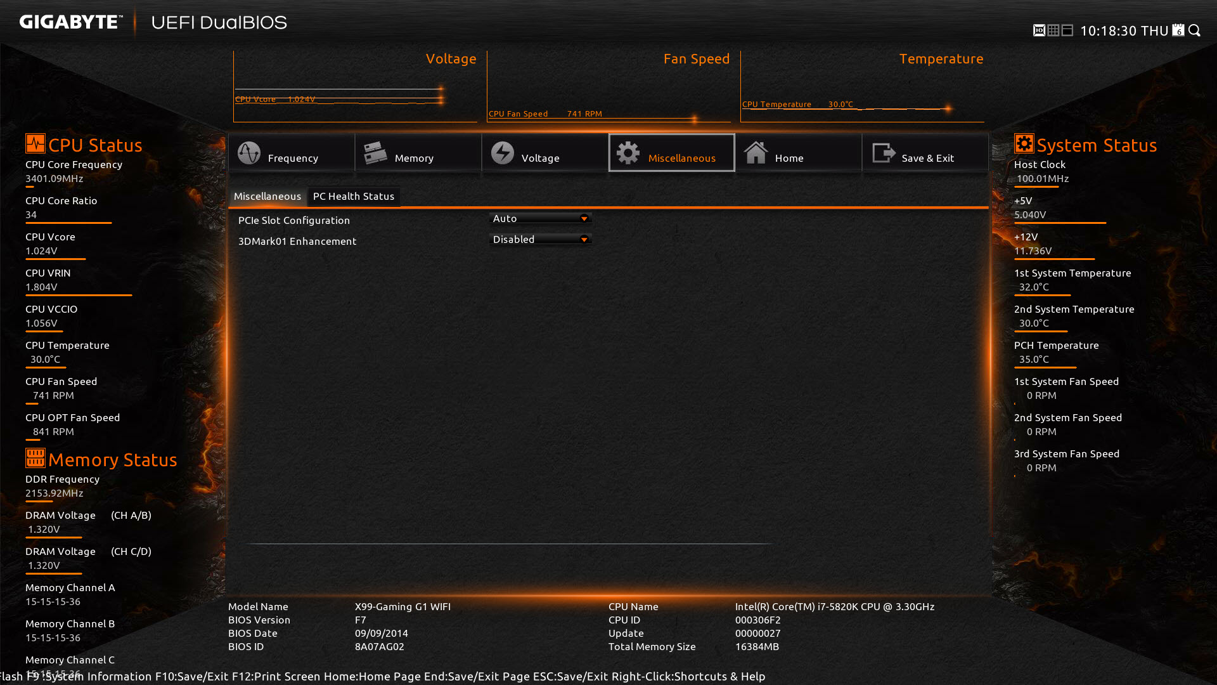Click 3rd System Fan Speed entry

coord(1067,461)
